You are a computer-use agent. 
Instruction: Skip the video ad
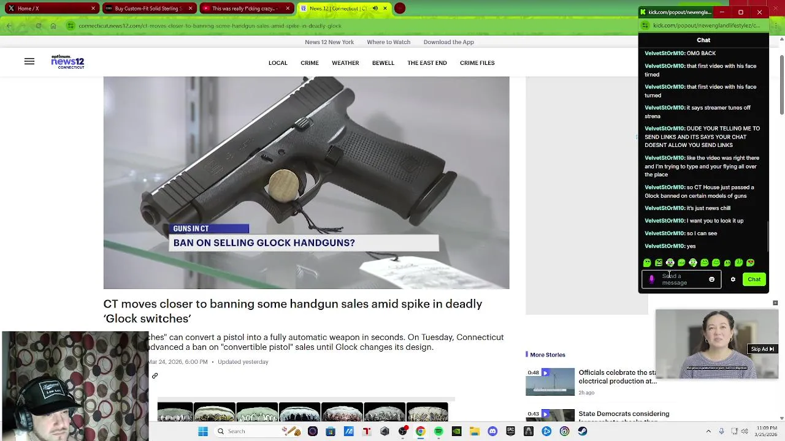762,349
